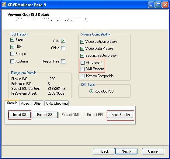The height and width of the screenshot is (159, 170).
Task: Close the XDVDMulleter window
Action: click(x=165, y=5)
